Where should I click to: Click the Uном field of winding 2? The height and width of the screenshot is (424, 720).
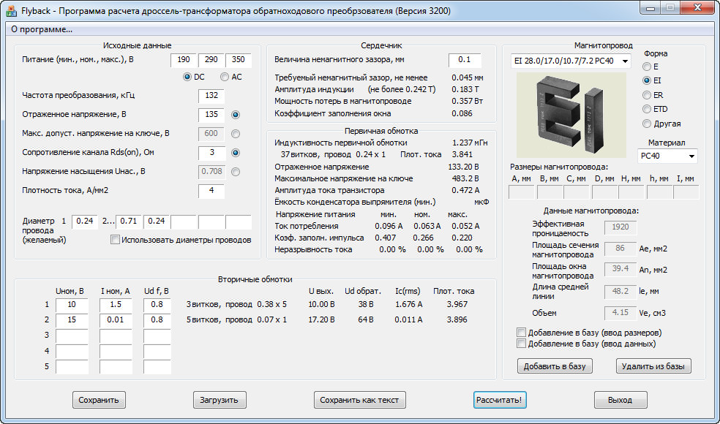72,320
